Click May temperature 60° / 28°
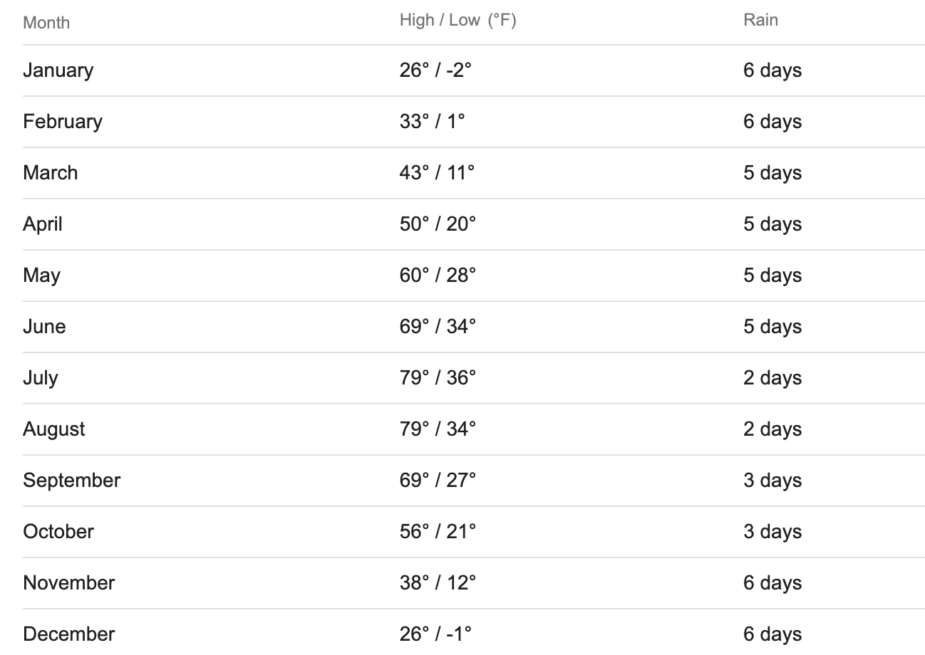925x655 pixels. tap(438, 276)
